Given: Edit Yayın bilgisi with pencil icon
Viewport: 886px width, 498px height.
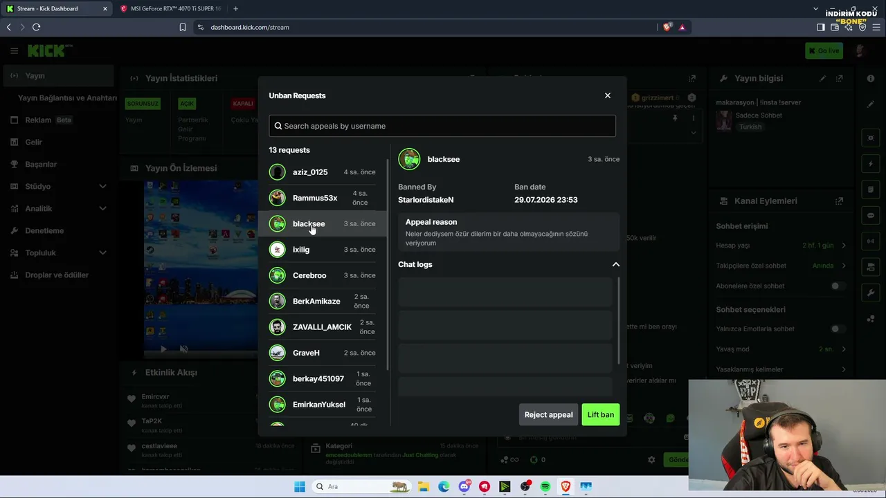Looking at the screenshot, I should coord(823,78).
